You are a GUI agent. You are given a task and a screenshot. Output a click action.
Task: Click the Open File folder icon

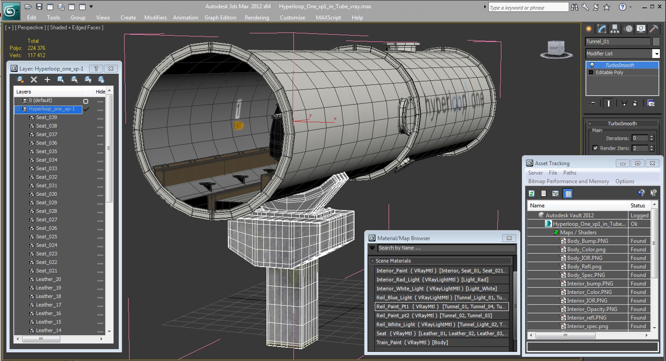[28, 7]
